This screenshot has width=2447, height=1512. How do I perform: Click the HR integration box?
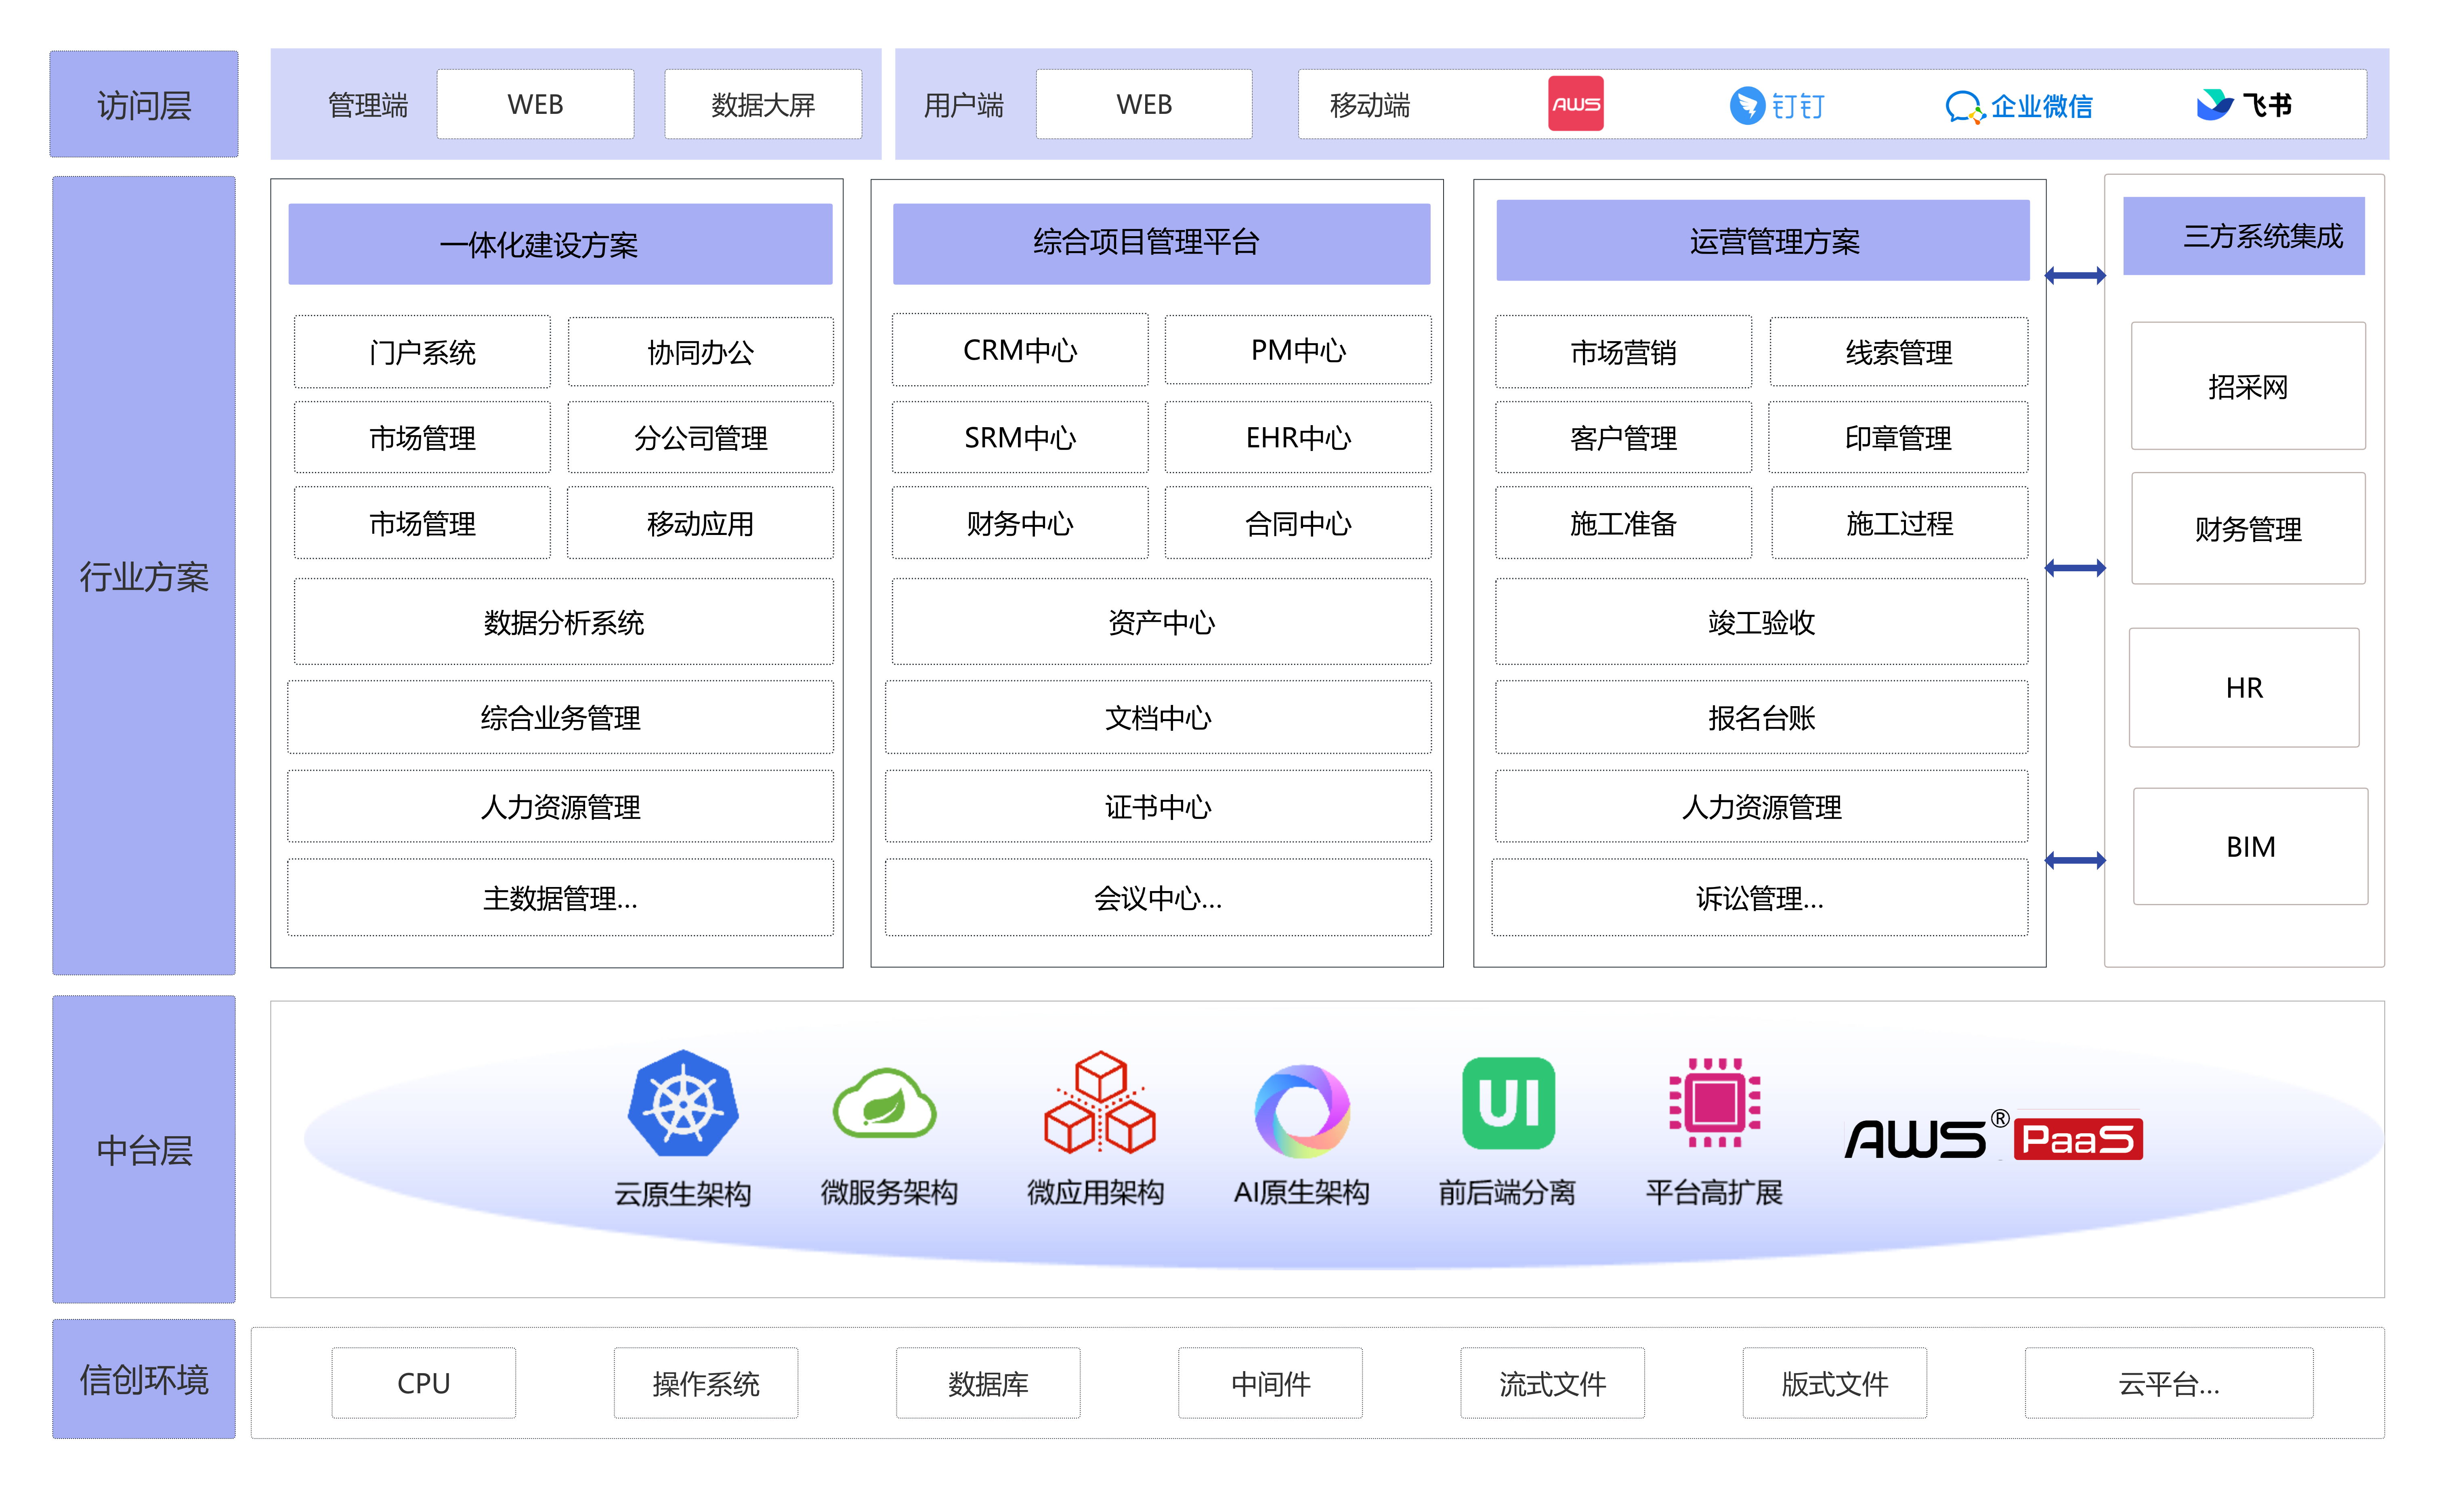[x=2244, y=687]
